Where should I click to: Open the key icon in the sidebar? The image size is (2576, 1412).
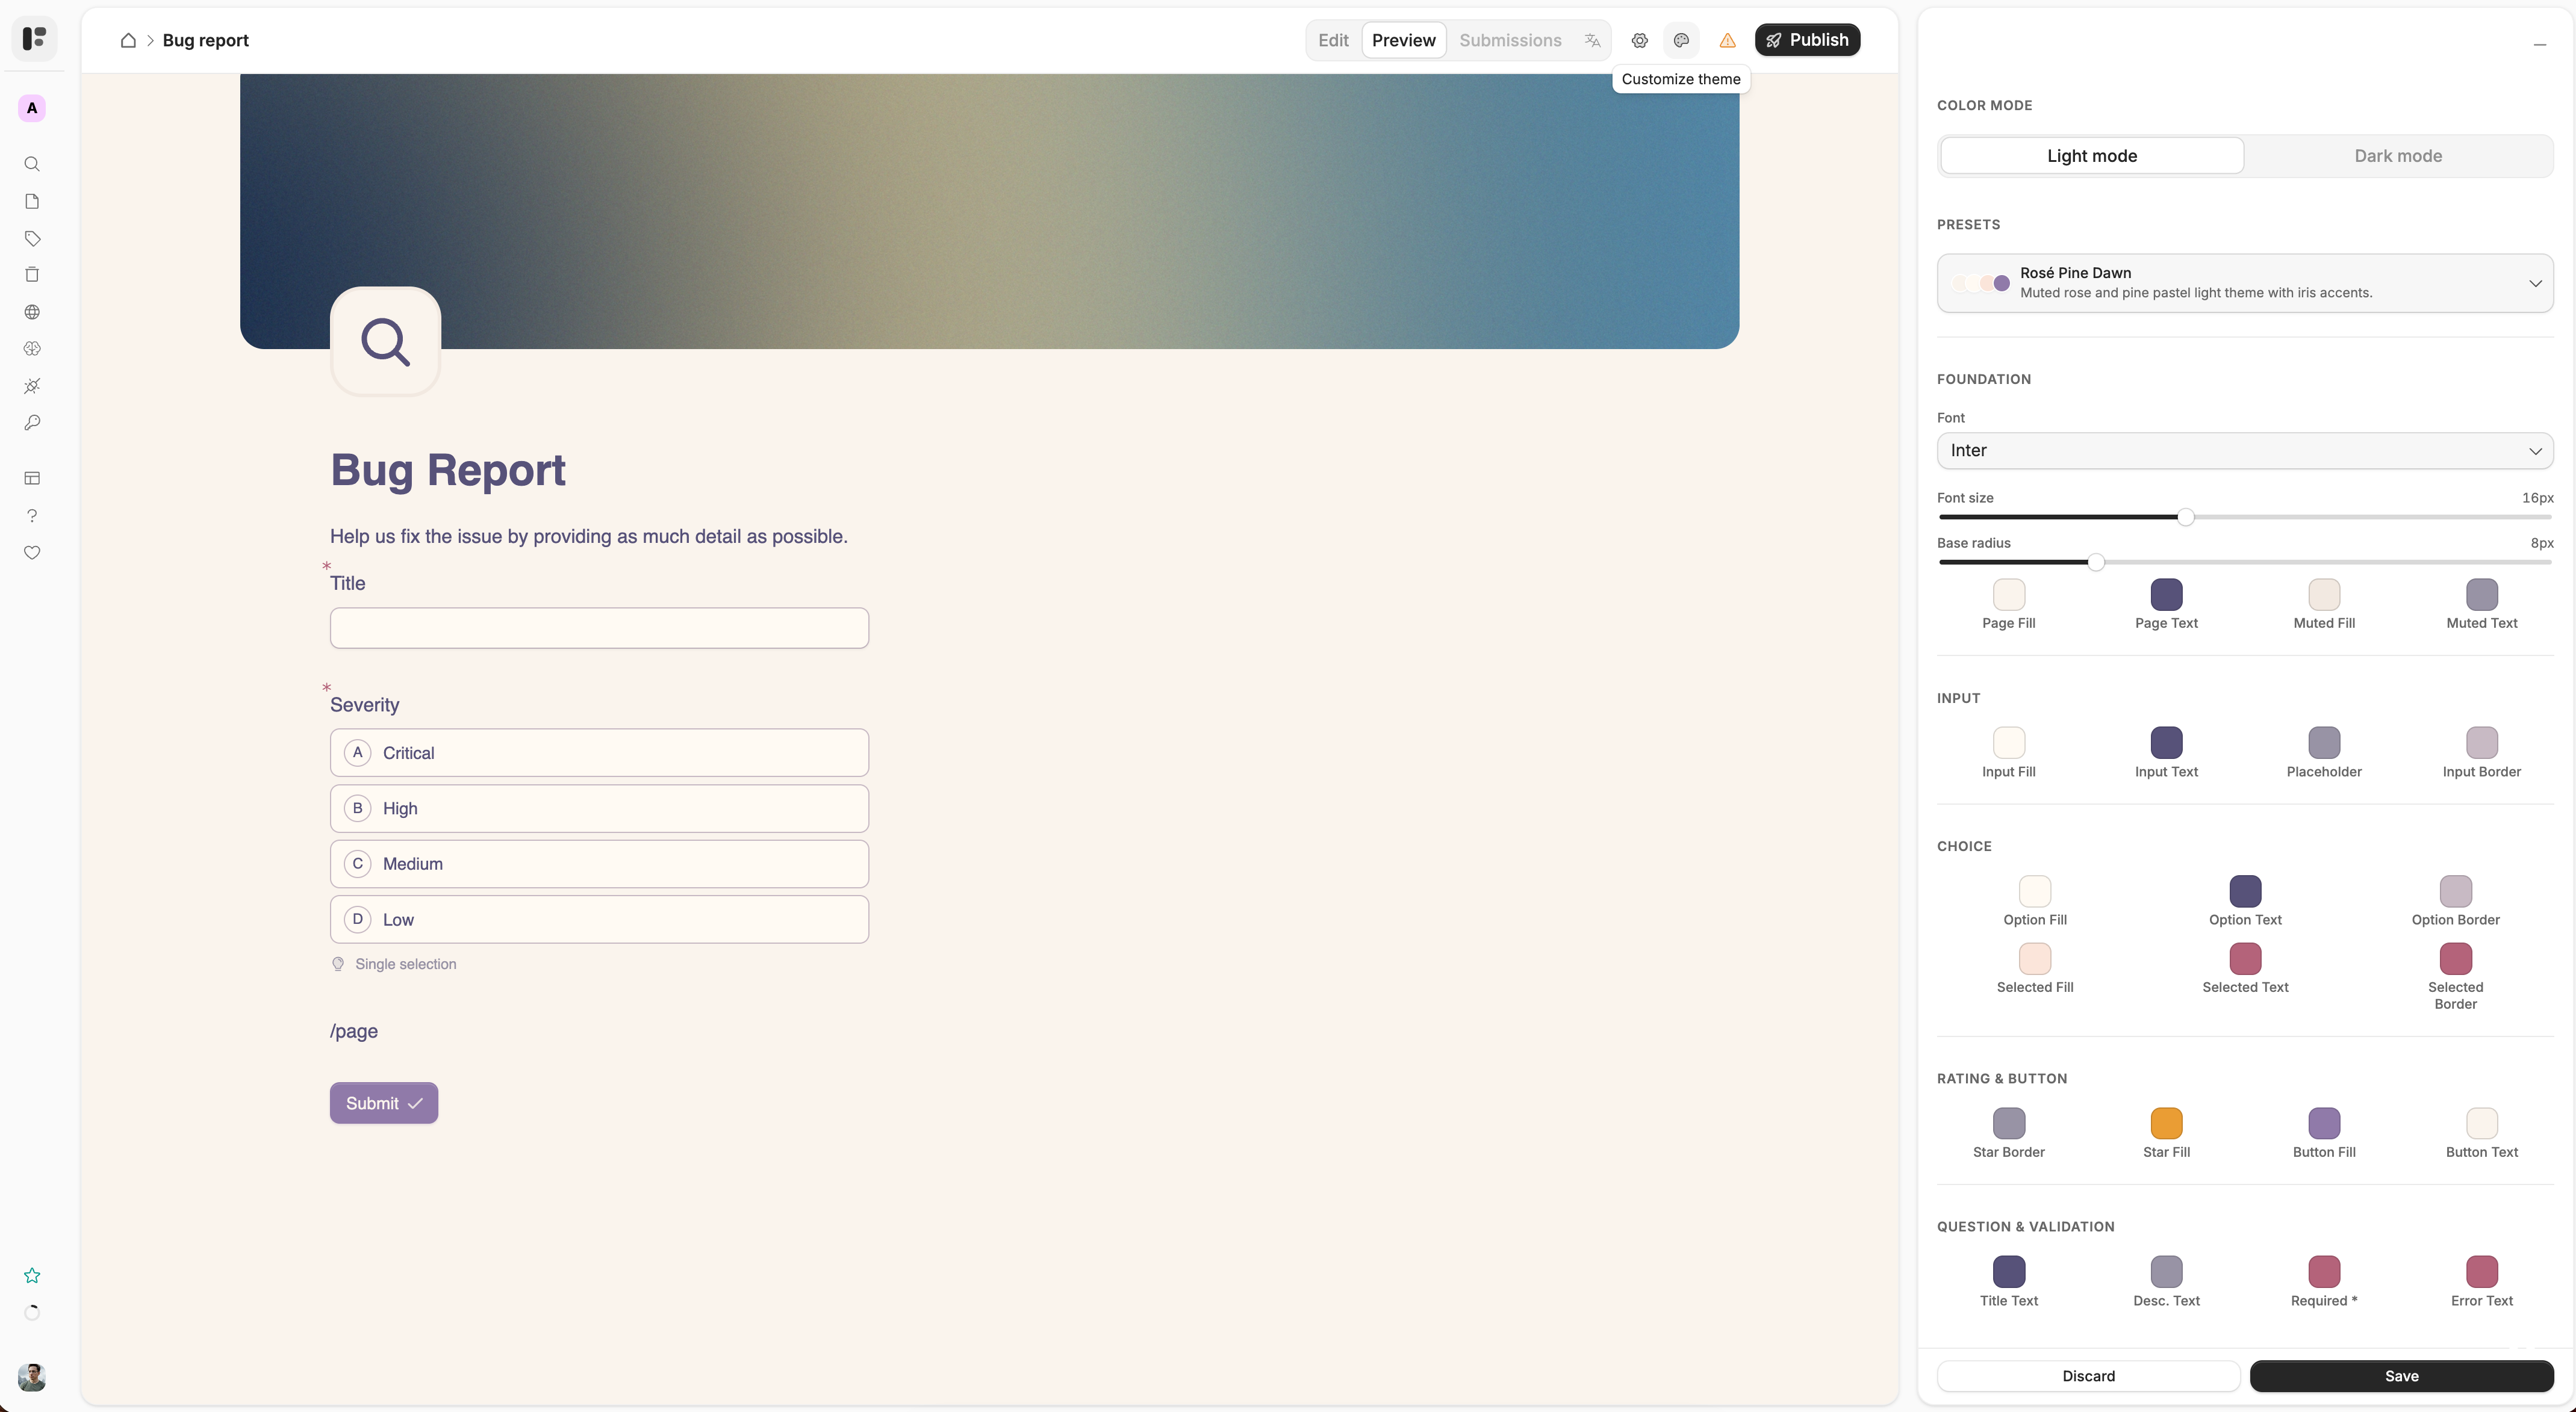(32, 423)
